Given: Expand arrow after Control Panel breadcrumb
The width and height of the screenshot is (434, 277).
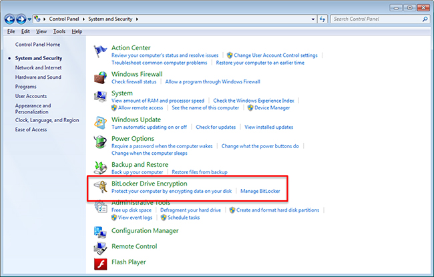Looking at the screenshot, I should (83, 19).
